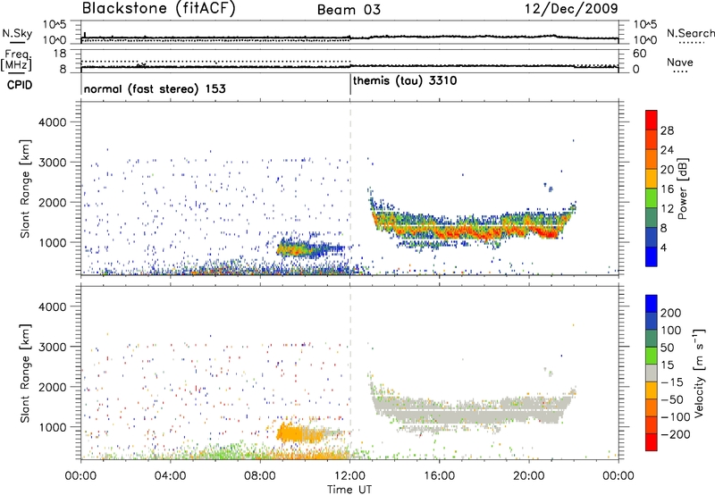Click the "1000" tick in the velocity panel
Viewport: 715px width, 495px height.
52,427
